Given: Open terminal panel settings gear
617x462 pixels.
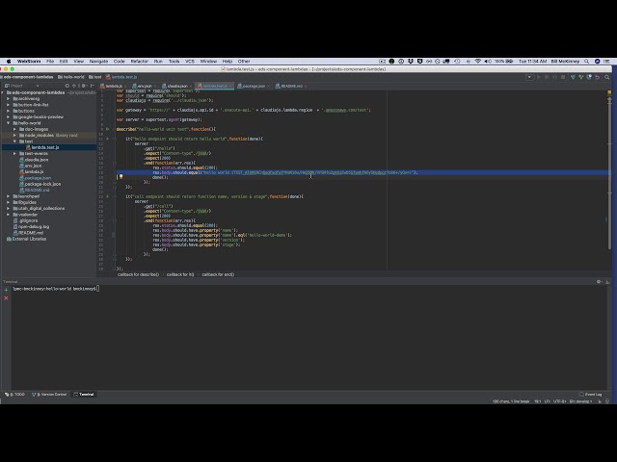Looking at the screenshot, I should (599, 282).
